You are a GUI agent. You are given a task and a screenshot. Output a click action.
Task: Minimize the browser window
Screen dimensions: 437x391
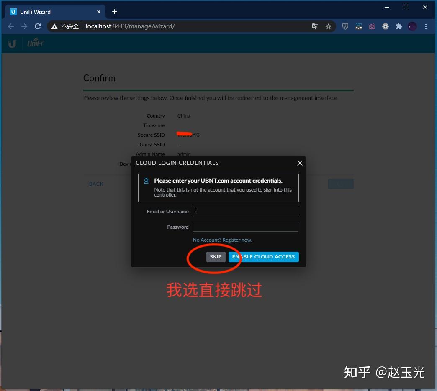pos(386,7)
